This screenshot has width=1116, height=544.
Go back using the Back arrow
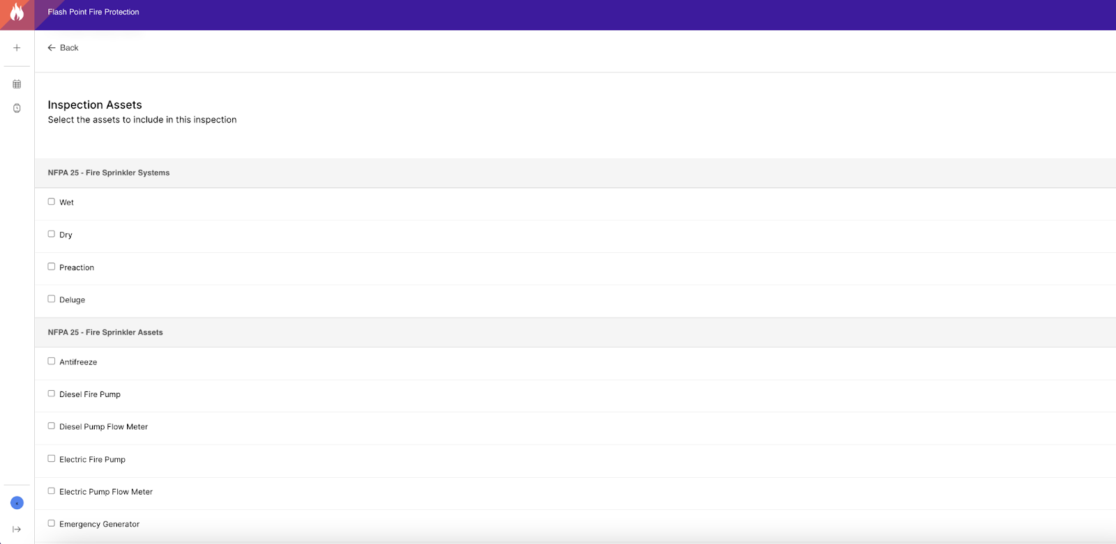(63, 48)
